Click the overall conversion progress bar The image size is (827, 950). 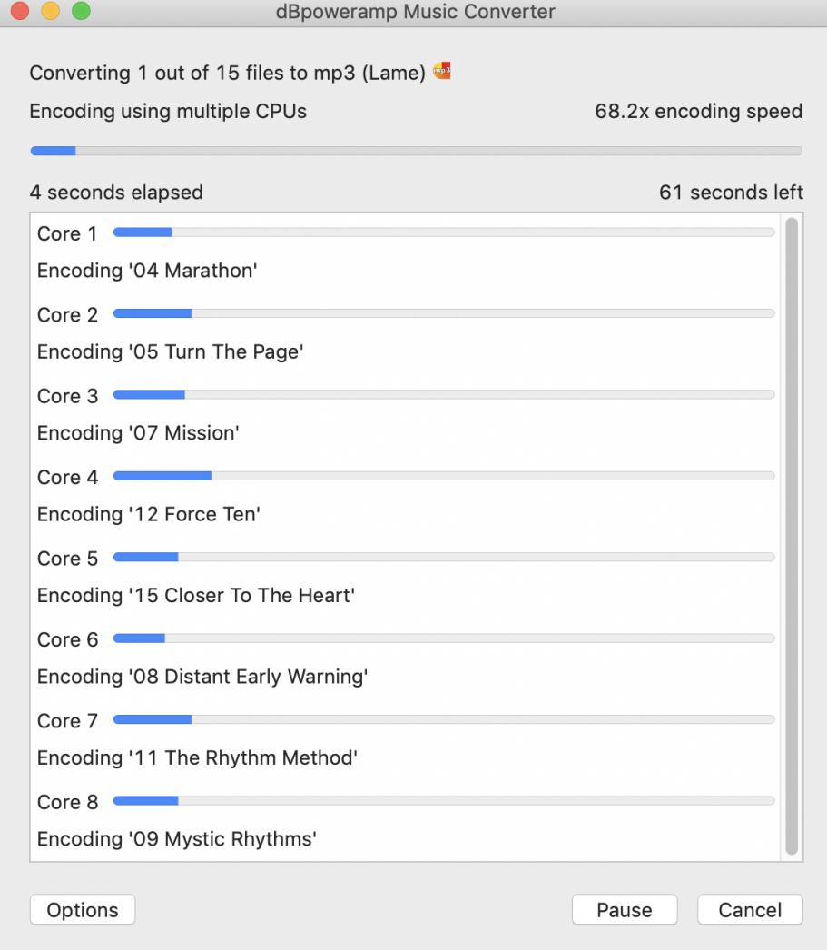[416, 151]
